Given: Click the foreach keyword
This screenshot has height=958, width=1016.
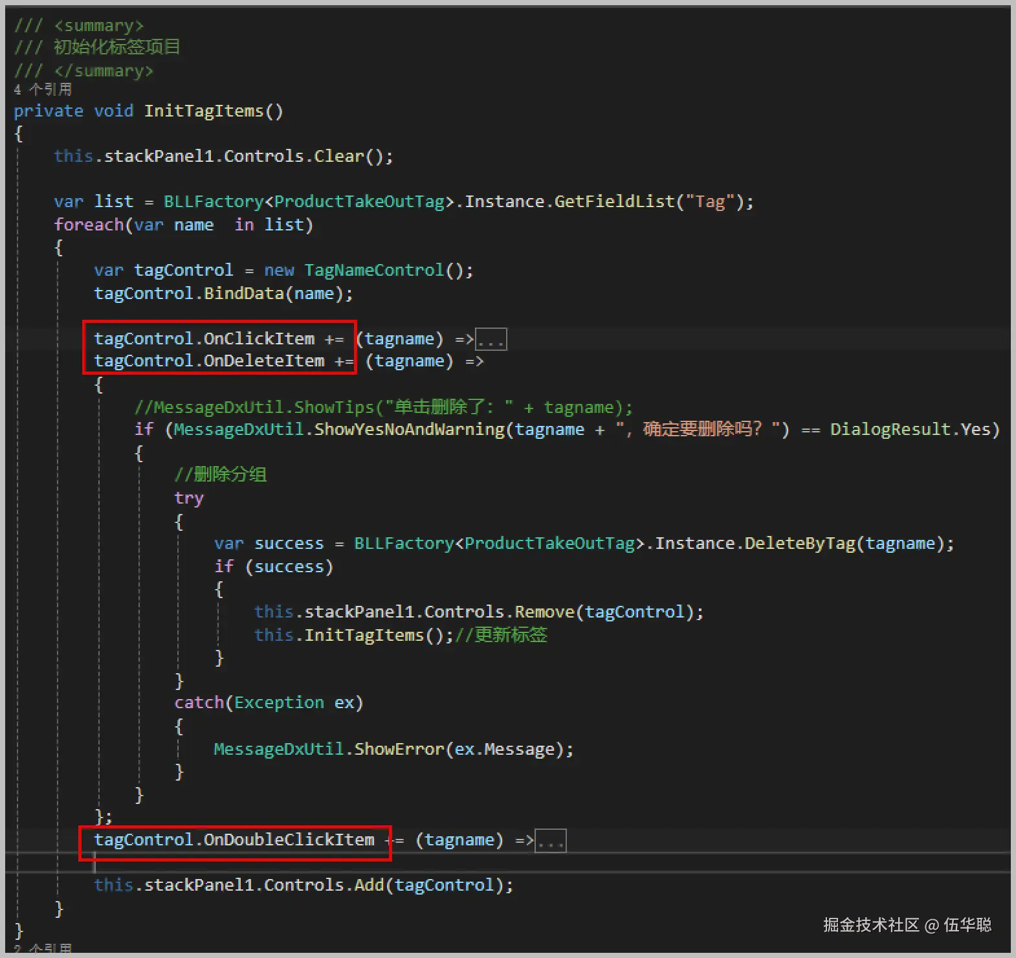Looking at the screenshot, I should click(89, 225).
